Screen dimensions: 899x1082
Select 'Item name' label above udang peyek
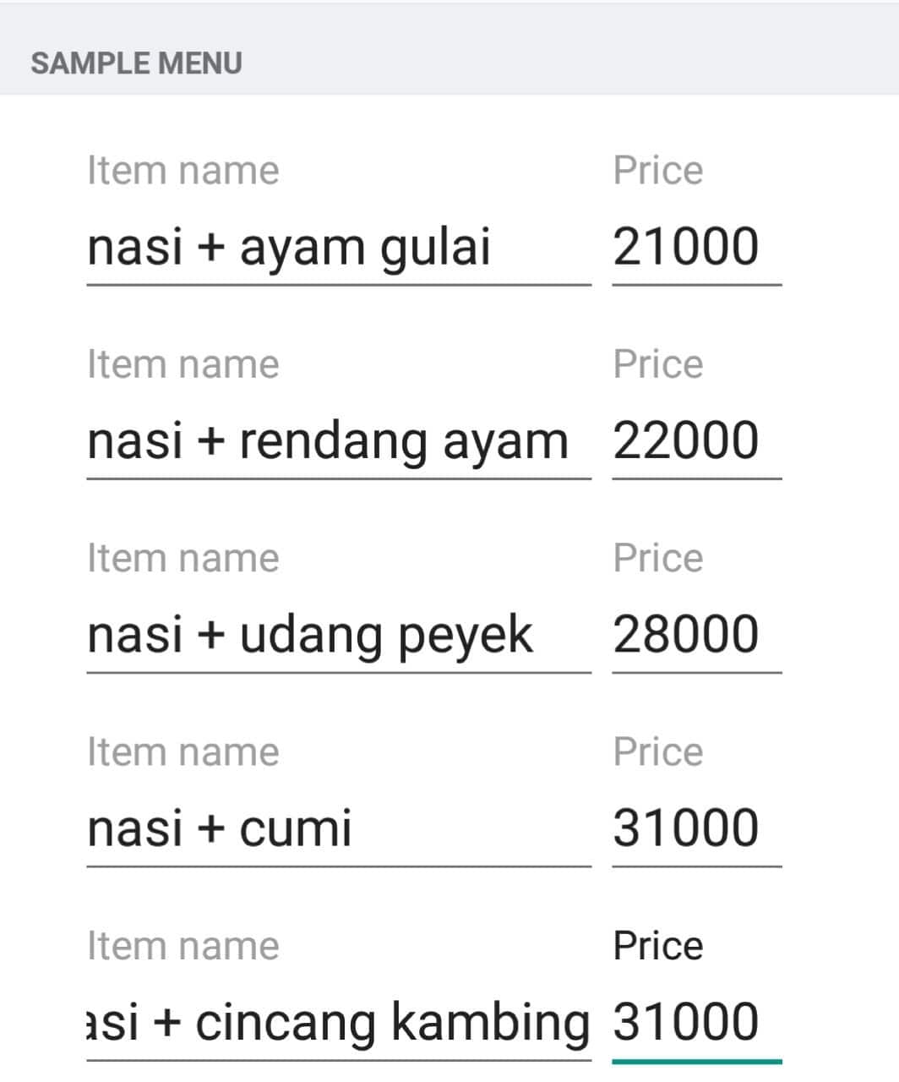(183, 558)
